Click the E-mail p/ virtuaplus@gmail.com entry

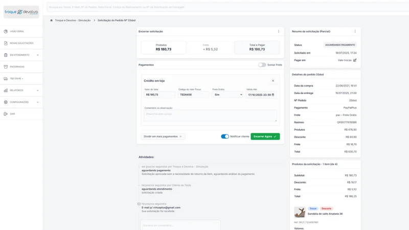pyautogui.click(x=161, y=208)
